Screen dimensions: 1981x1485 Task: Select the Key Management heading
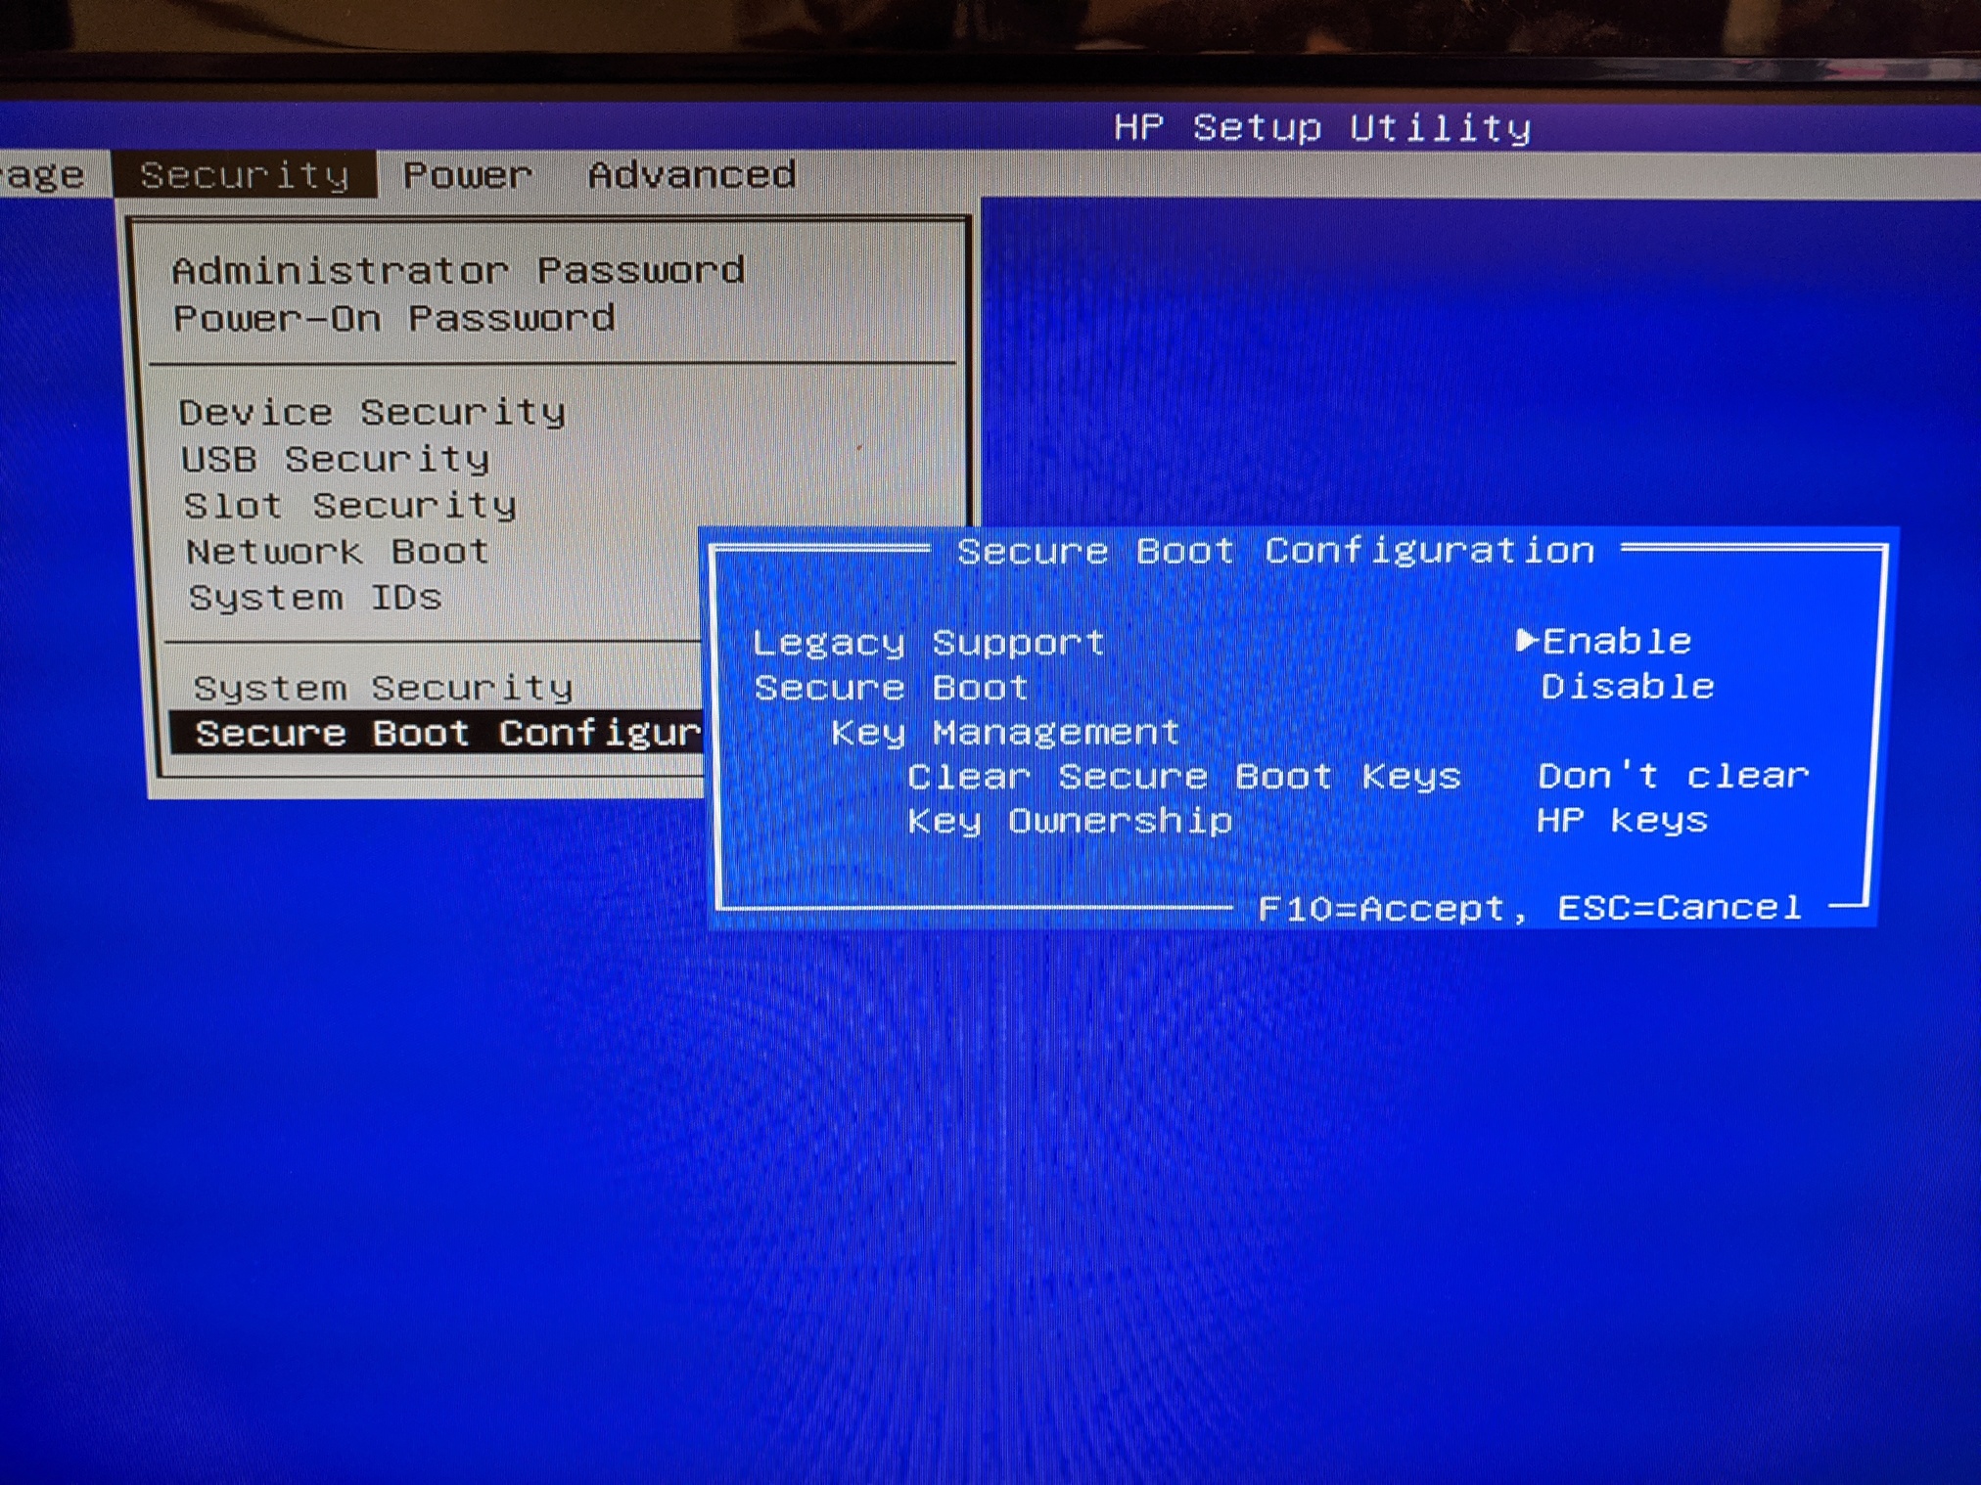[x=1005, y=732]
